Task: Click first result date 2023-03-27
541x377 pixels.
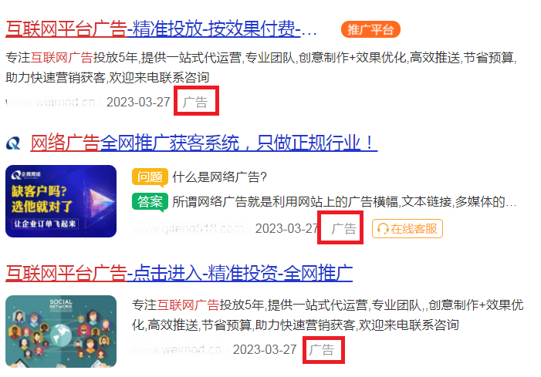Action: pos(138,102)
